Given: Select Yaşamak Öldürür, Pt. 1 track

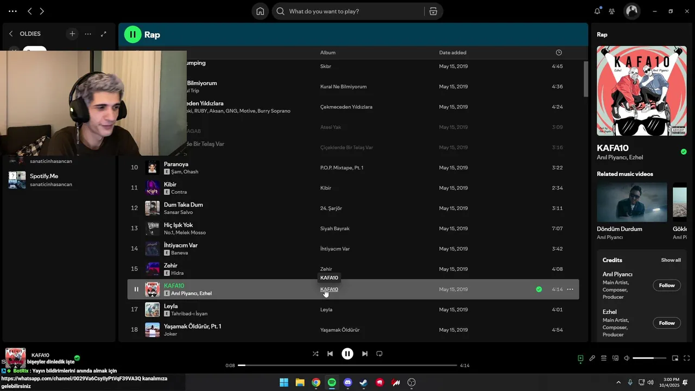Looking at the screenshot, I should (x=353, y=330).
